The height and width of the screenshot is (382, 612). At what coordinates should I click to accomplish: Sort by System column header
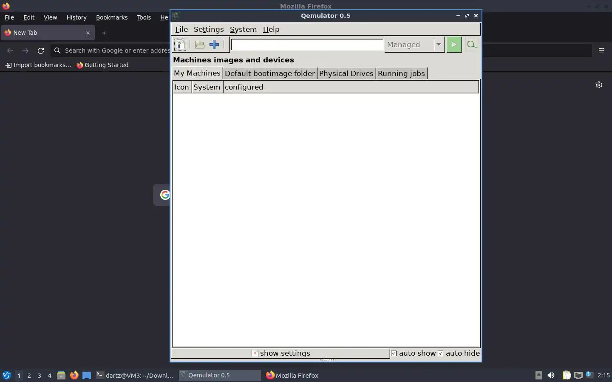tap(207, 87)
